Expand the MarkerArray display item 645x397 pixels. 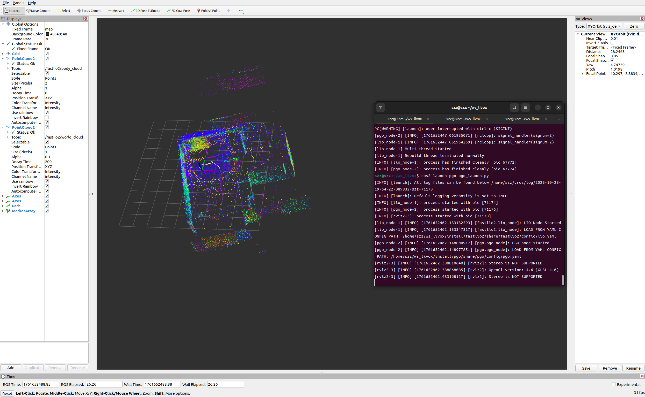3,211
